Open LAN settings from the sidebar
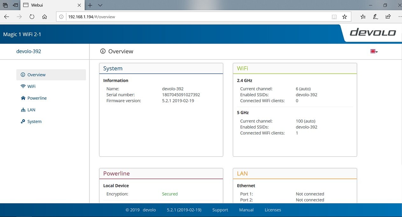 point(51,110)
